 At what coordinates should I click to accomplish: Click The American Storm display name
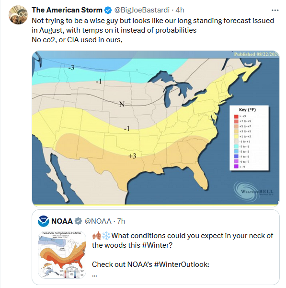[x=67, y=10]
